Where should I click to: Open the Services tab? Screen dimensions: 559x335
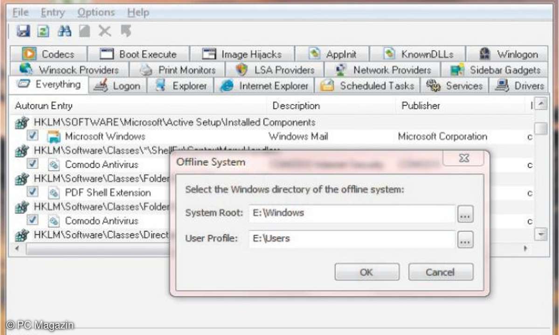(455, 86)
